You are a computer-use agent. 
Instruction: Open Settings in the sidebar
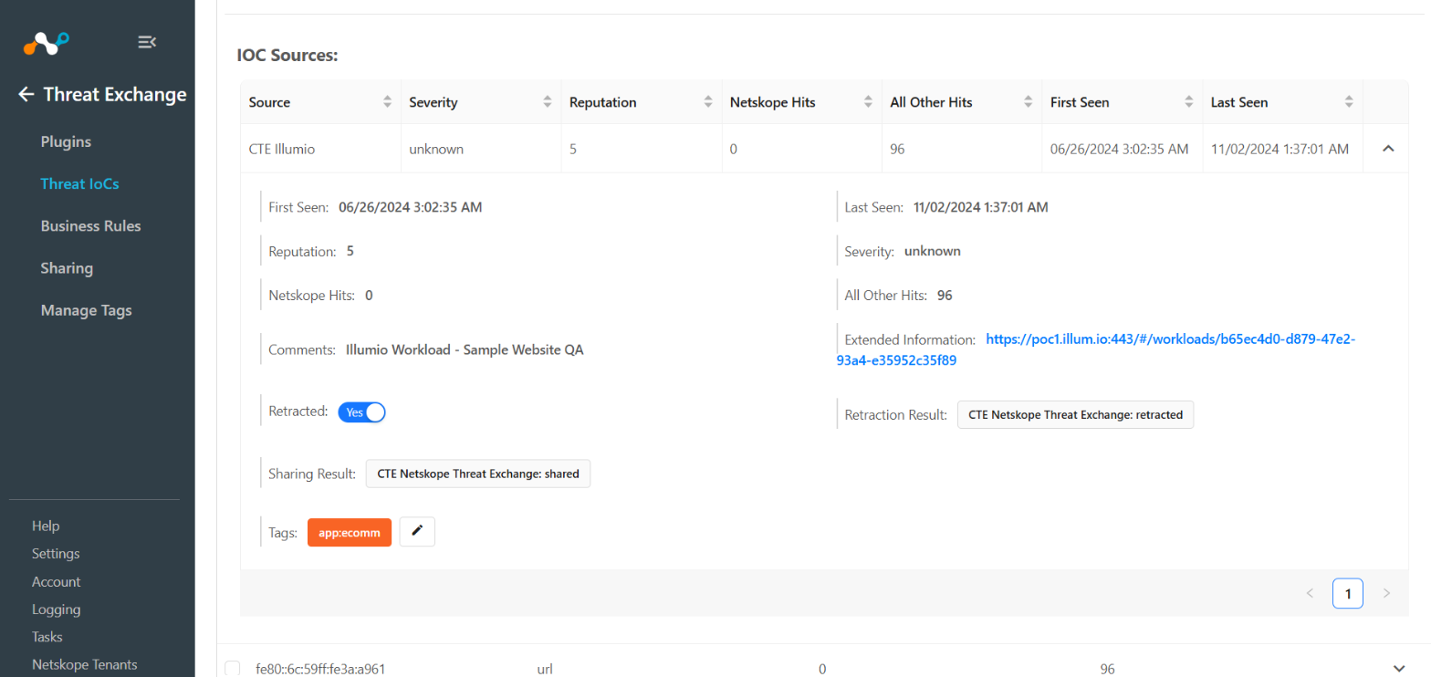click(x=56, y=553)
